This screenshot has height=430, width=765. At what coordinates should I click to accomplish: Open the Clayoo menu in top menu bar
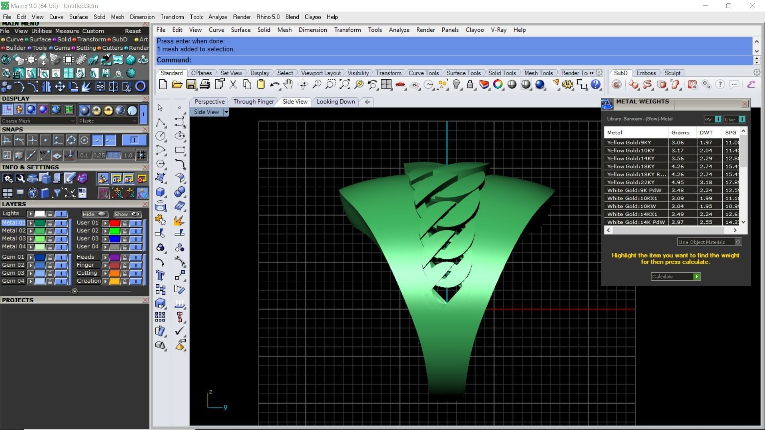pyautogui.click(x=312, y=17)
